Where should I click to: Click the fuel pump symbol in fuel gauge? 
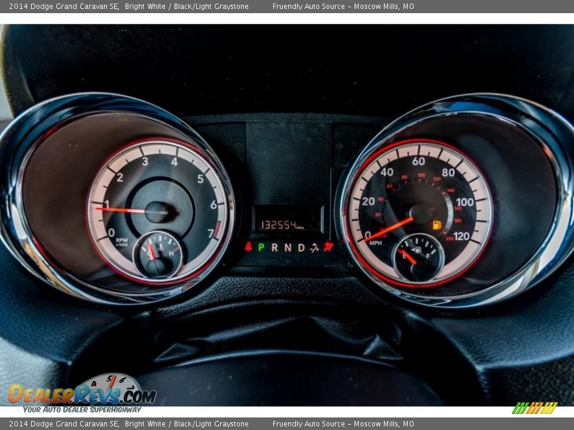(417, 250)
